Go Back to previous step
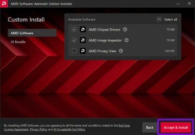 tap(150, 128)
